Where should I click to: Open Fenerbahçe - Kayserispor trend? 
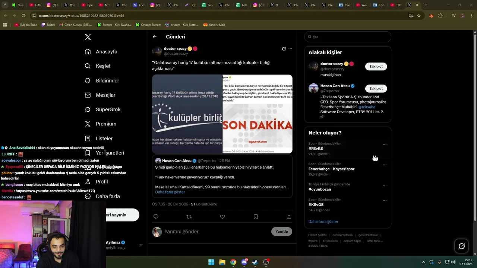coord(331,169)
